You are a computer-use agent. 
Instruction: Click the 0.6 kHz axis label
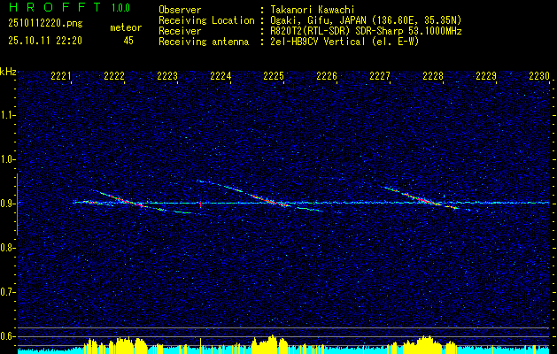(6, 336)
